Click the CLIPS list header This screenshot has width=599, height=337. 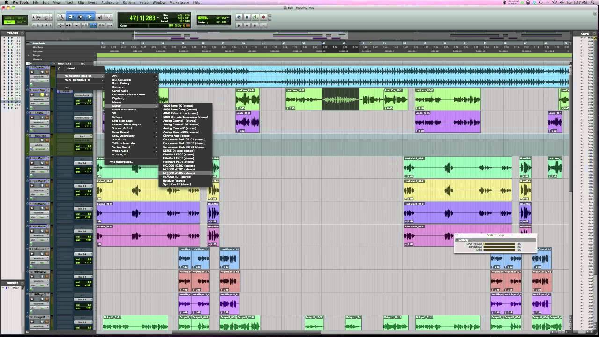(x=585, y=33)
